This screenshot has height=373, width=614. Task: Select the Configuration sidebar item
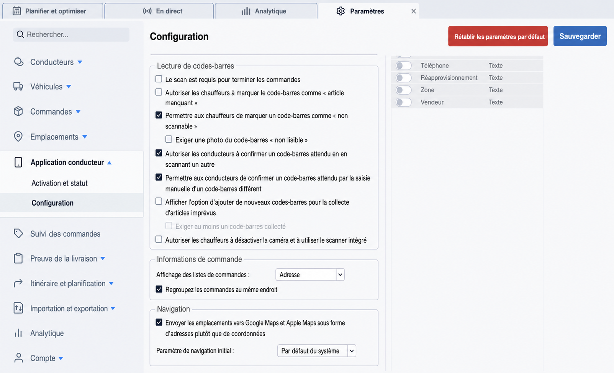(x=72, y=203)
